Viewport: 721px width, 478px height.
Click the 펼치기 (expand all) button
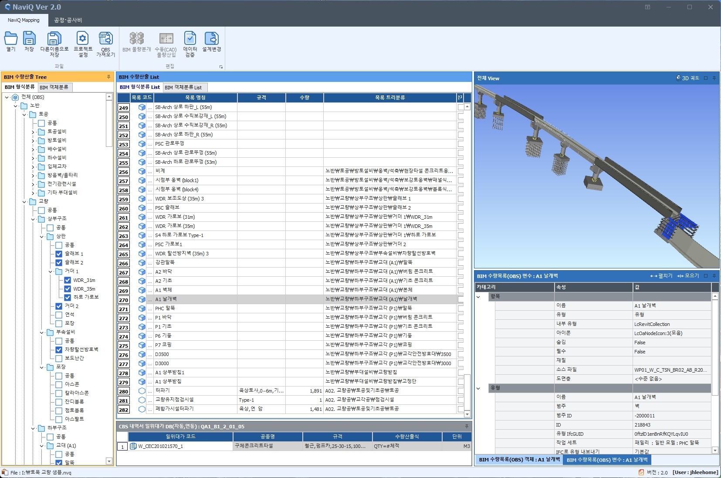click(661, 276)
